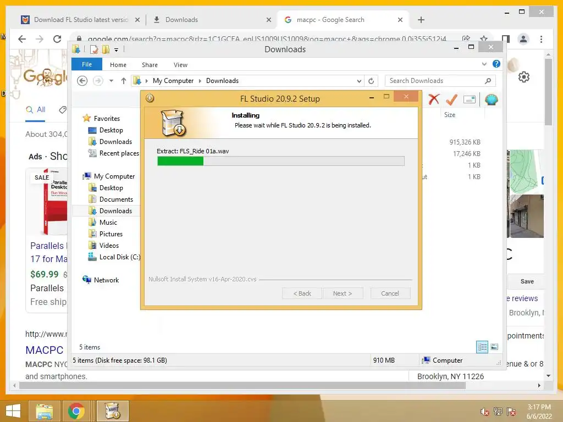
Task: Switch to the View ribbon tab
Action: point(180,65)
